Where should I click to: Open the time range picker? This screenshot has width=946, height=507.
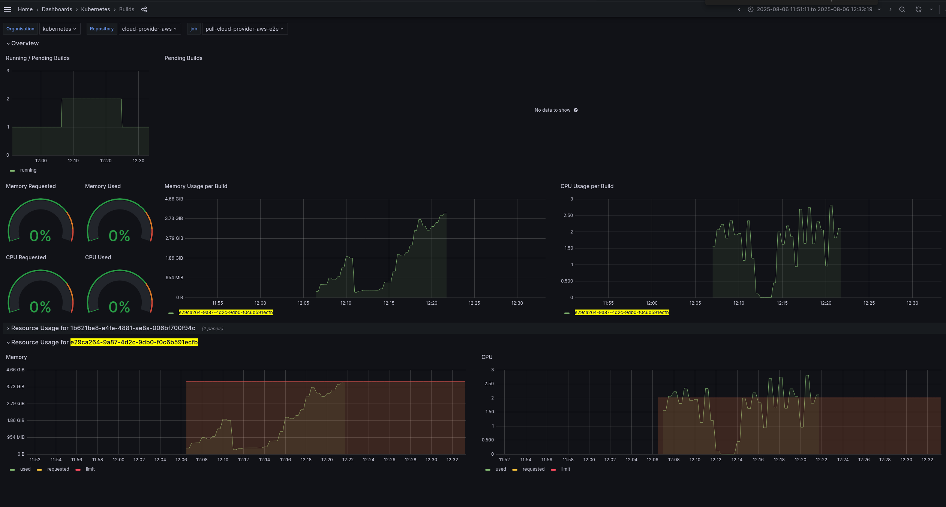pos(814,9)
